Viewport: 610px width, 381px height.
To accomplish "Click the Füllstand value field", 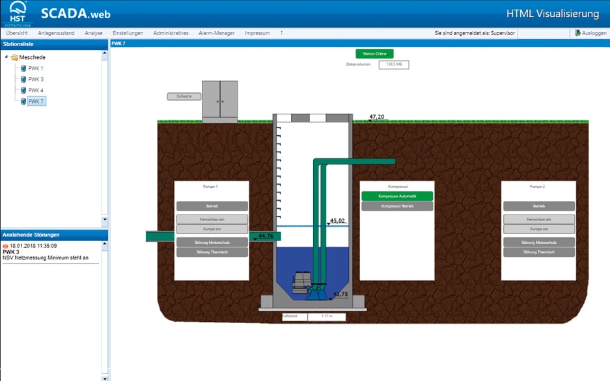I will (x=327, y=317).
